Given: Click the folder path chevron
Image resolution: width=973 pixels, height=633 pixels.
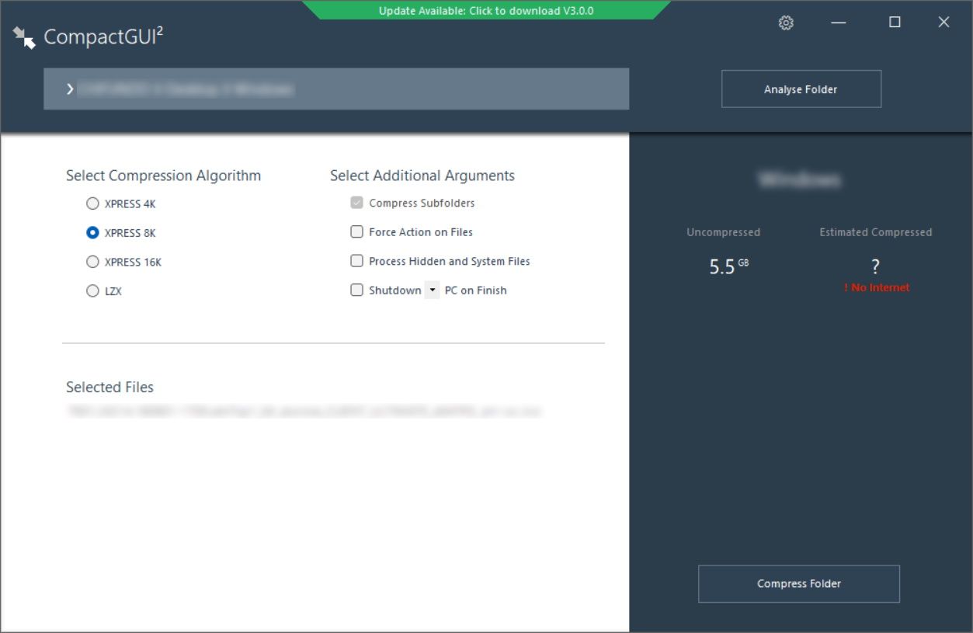Looking at the screenshot, I should click(70, 89).
